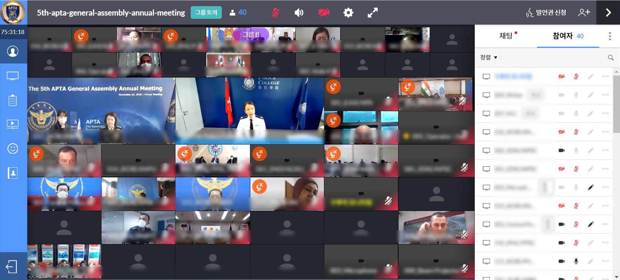Screen dimensions: 620x280
Task: Click the 그룹 토의 button
Action: 206,13
